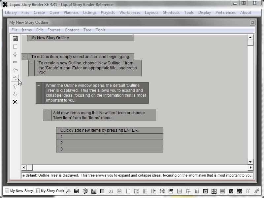Click the minus icon in the left sidebar
The image size is (264, 198).
(x=15, y=62)
